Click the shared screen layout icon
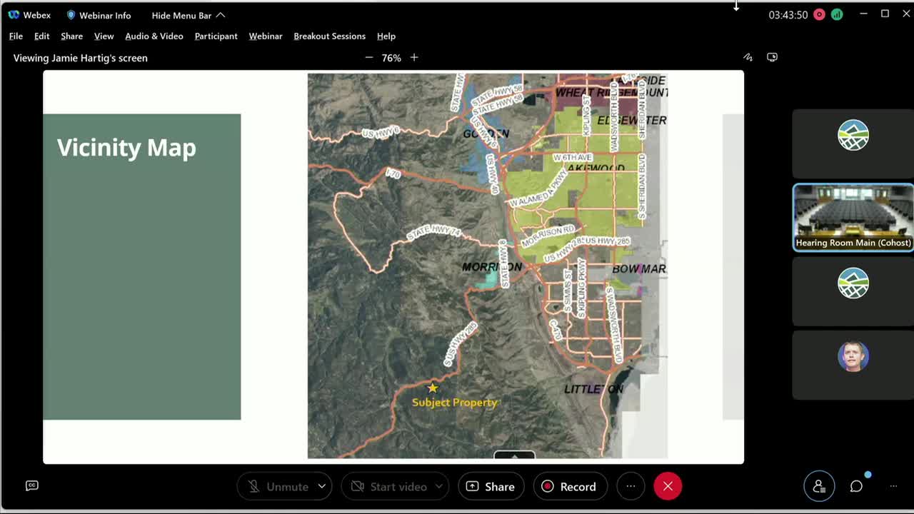Image resolution: width=914 pixels, height=514 pixels. [772, 57]
